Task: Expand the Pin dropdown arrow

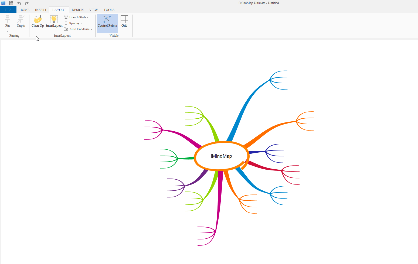Action: [8, 31]
